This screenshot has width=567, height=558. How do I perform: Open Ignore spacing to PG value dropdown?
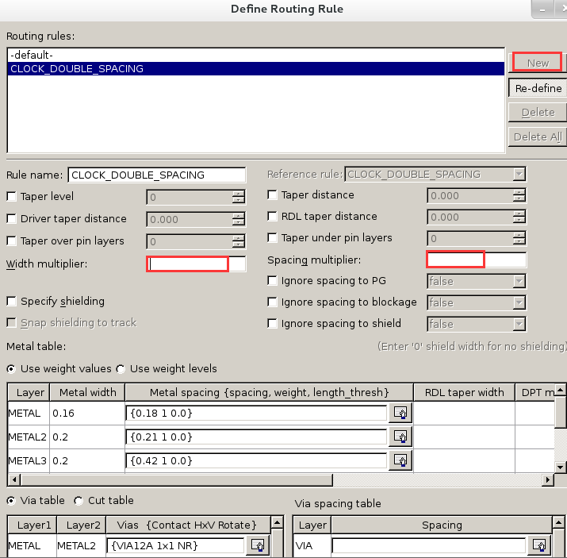click(519, 281)
